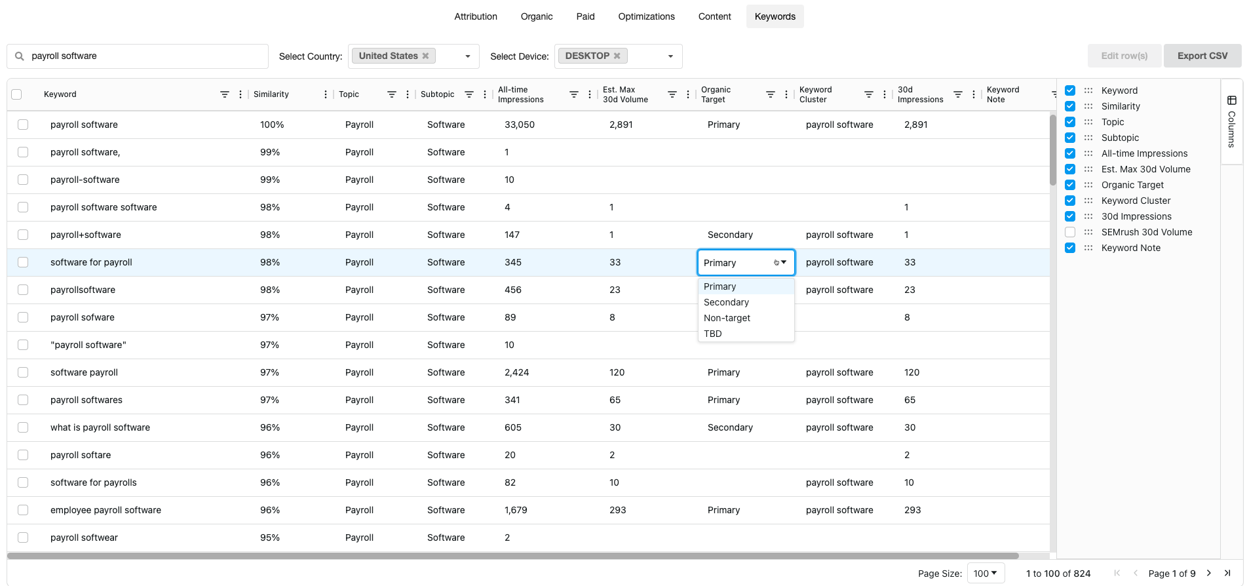
Task: Switch to the Attribution tab
Action: tap(476, 16)
